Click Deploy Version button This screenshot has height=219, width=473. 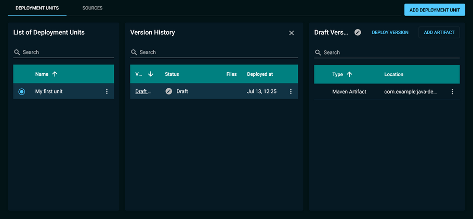click(x=390, y=33)
